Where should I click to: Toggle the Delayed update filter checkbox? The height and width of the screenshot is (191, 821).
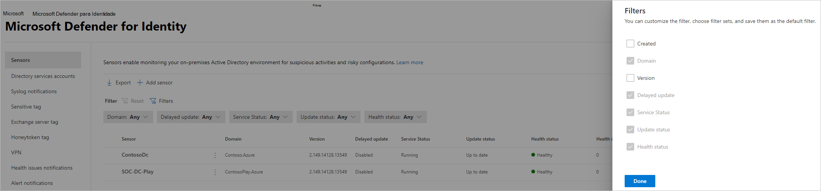tap(630, 95)
